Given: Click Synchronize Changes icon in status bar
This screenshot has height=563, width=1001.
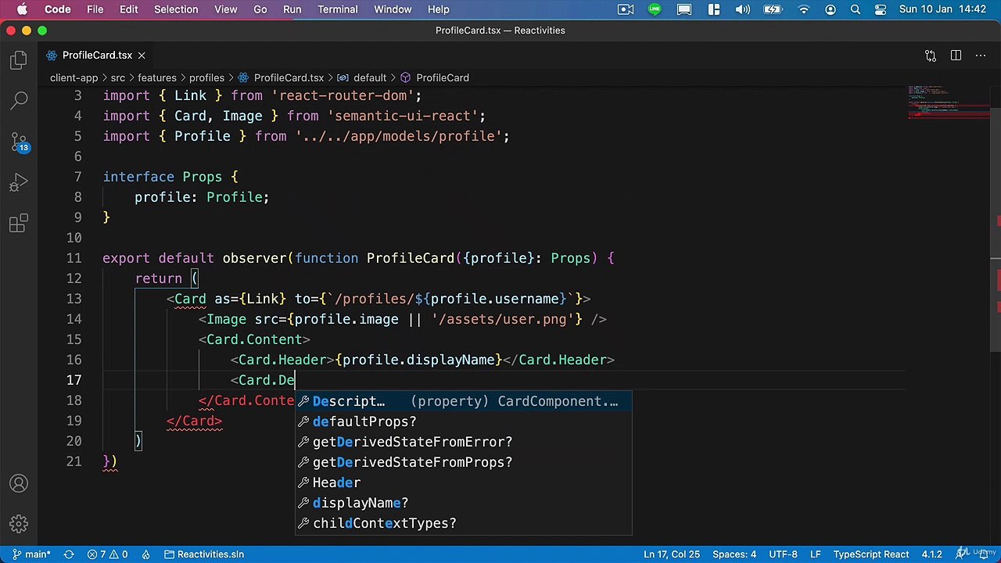Looking at the screenshot, I should click(x=69, y=554).
